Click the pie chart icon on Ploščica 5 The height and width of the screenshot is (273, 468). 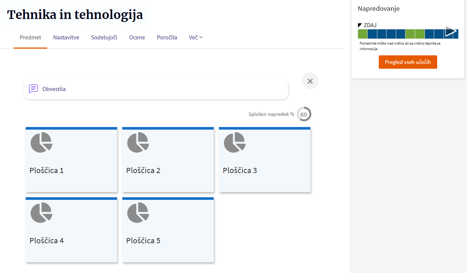click(x=138, y=212)
